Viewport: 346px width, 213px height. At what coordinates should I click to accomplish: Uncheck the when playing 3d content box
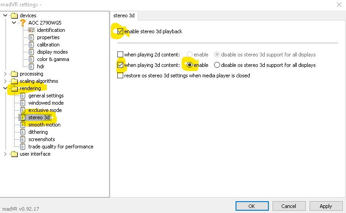tap(120, 65)
